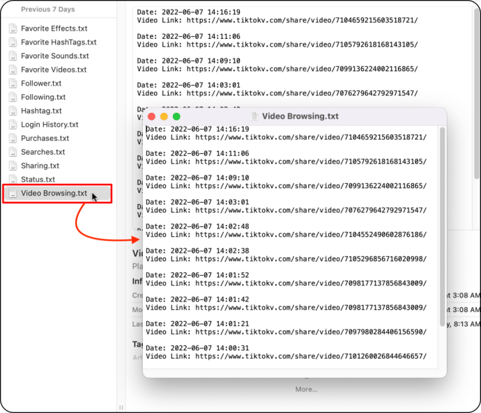The height and width of the screenshot is (413, 481).
Task: Click the Finder preview pane scrollbar
Action: point(476,93)
